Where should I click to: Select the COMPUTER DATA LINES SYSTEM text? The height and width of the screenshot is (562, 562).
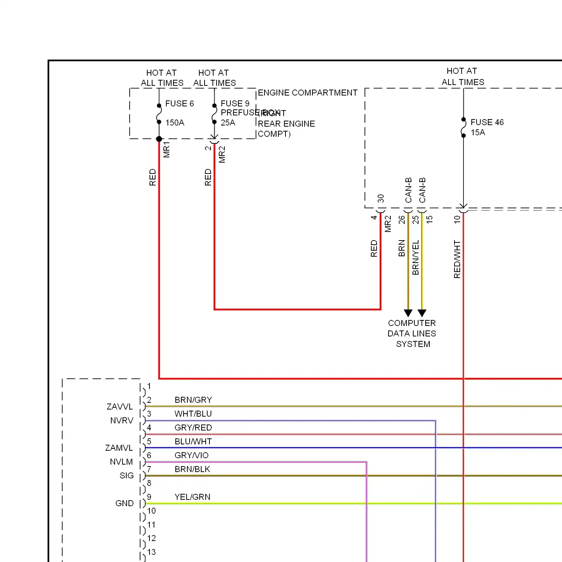click(x=412, y=333)
